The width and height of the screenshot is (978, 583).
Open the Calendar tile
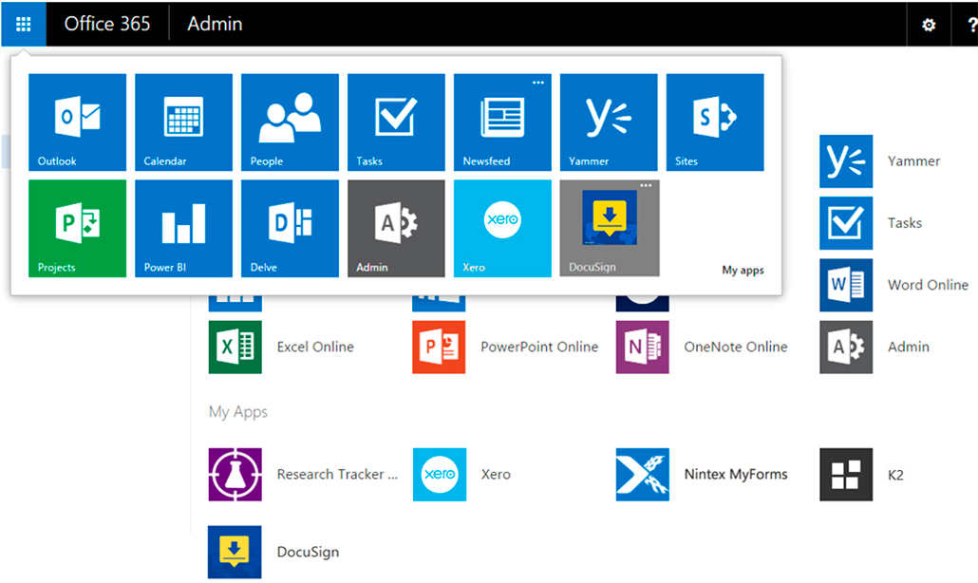tap(183, 122)
